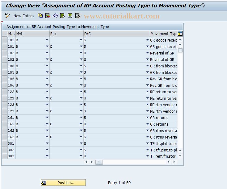Open Mvt dropdown in second 162 row

47,137
